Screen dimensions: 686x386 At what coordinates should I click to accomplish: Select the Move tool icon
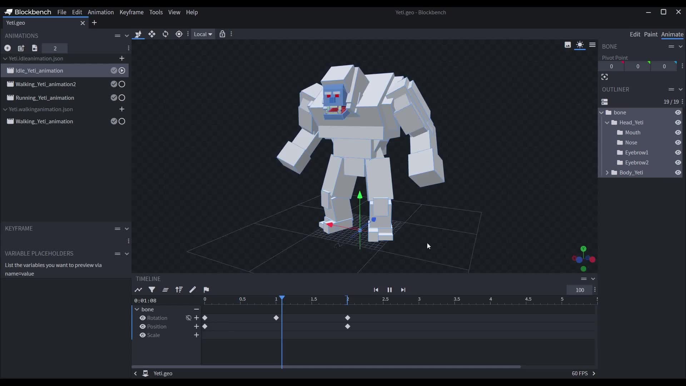point(152,34)
